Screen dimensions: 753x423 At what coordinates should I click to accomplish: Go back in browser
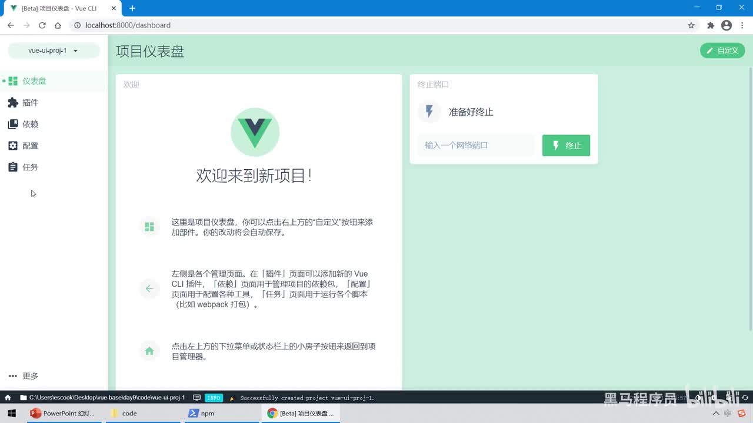pyautogui.click(x=11, y=25)
